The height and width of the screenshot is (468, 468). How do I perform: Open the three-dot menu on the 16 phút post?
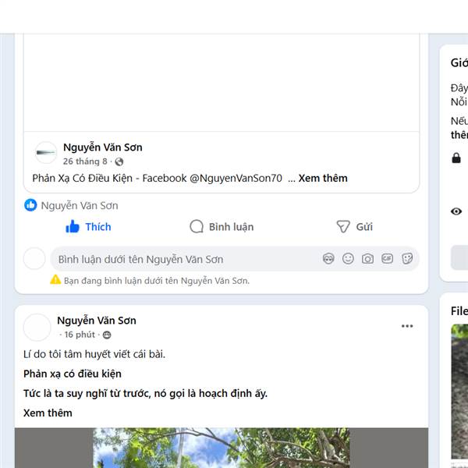tap(407, 326)
